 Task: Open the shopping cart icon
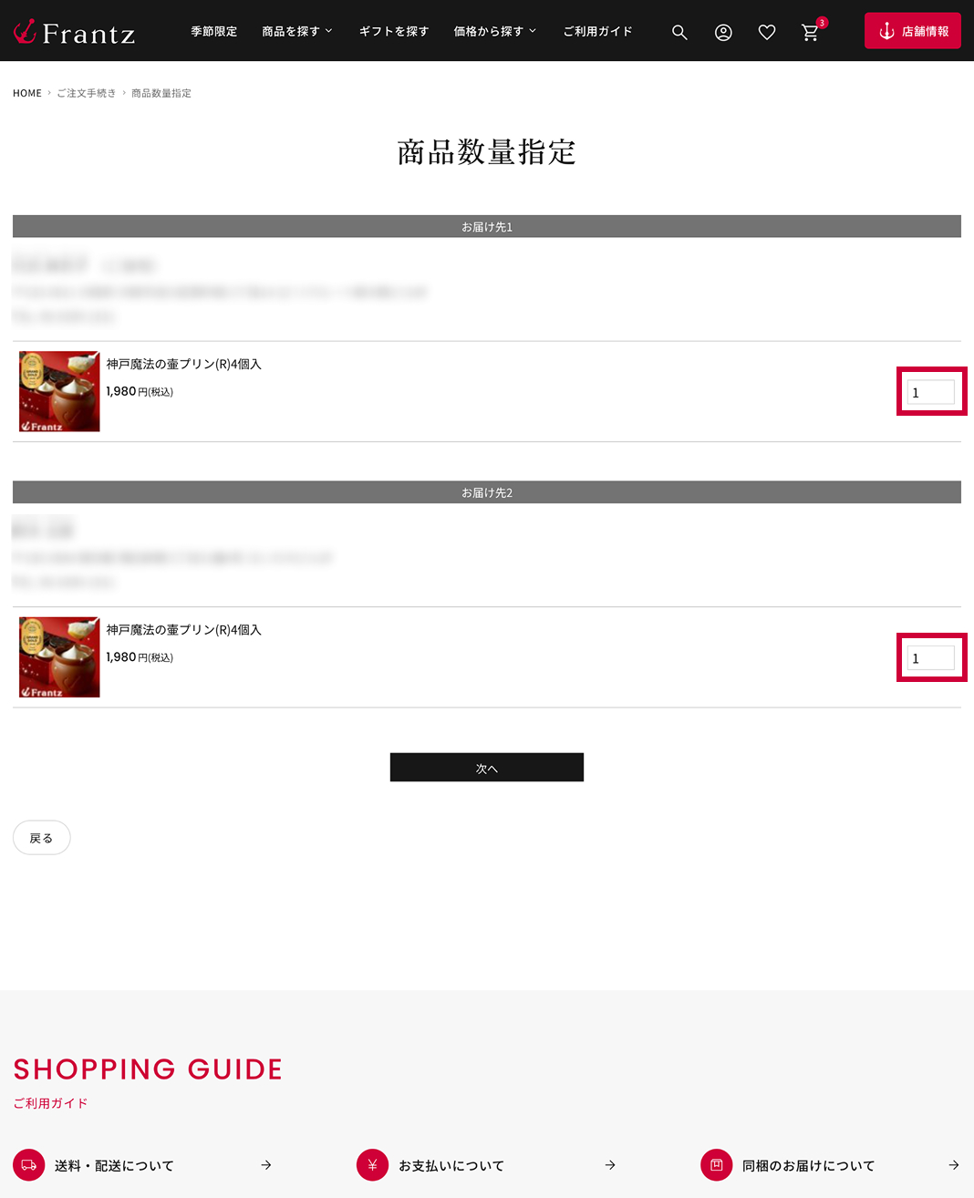810,33
